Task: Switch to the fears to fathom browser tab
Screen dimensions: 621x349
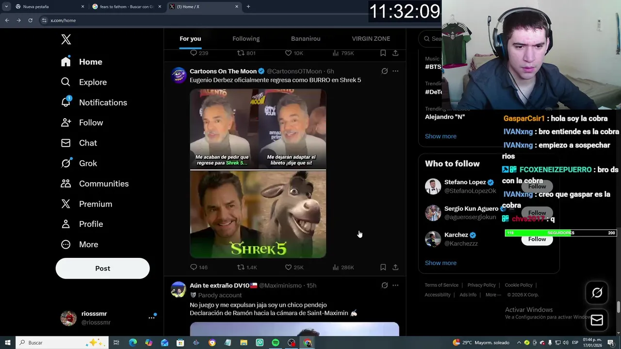Action: pos(127,7)
